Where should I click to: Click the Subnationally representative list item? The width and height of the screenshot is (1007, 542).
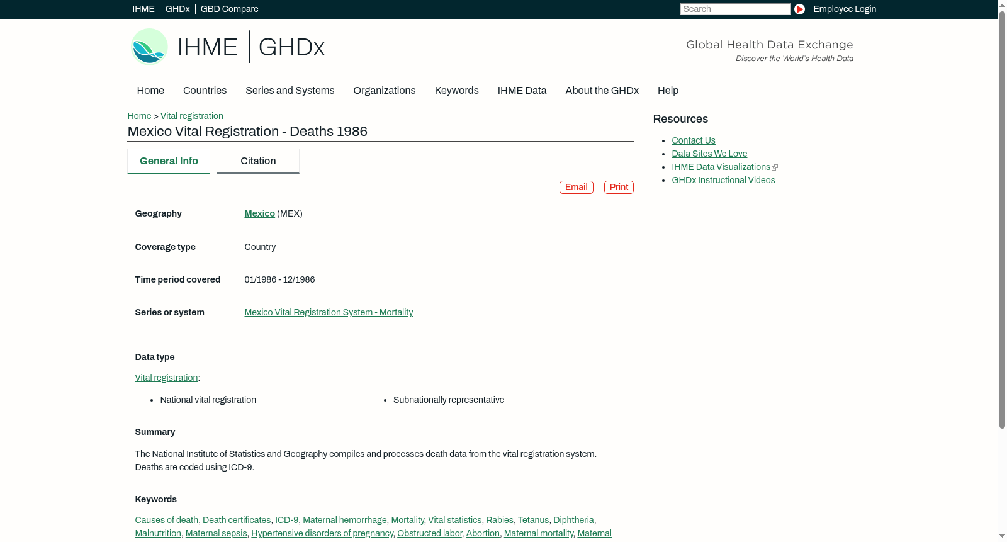[x=449, y=400]
